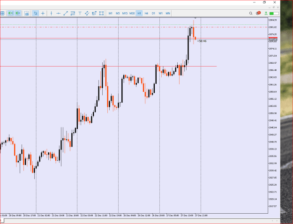293x224 pixels.
Task: Select the Crosshair tool
Action: click(x=43, y=13)
